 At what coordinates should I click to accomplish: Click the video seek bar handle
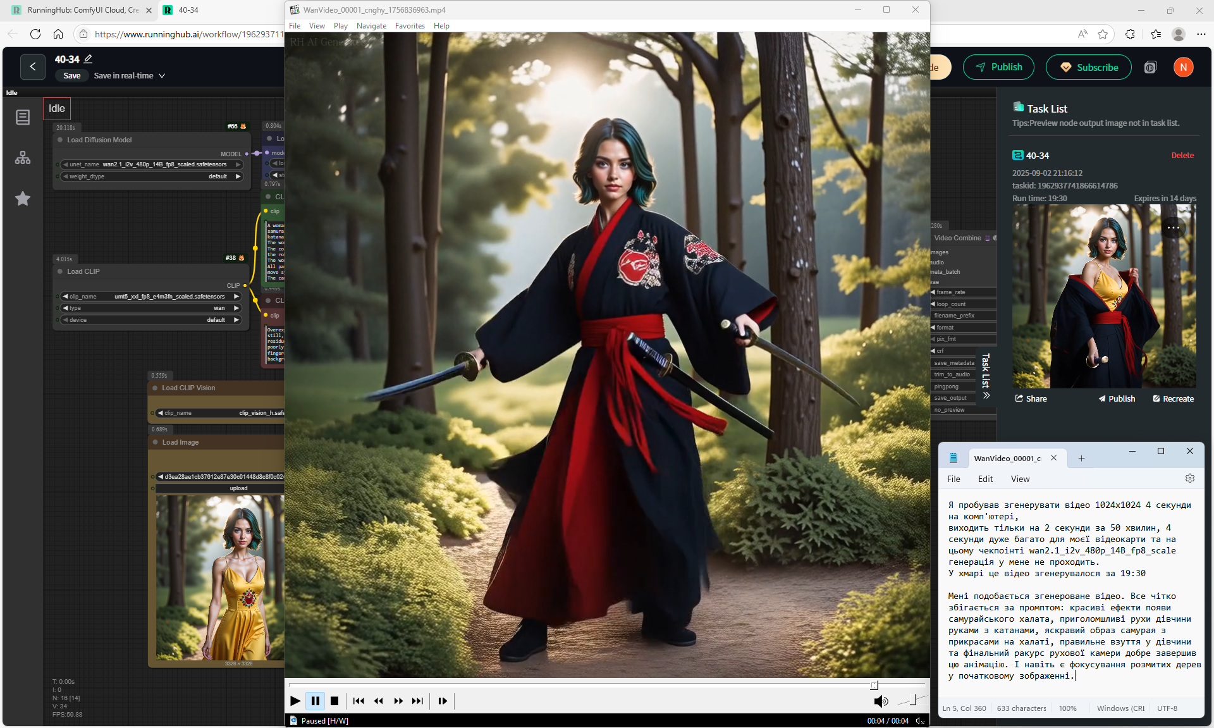click(x=874, y=685)
